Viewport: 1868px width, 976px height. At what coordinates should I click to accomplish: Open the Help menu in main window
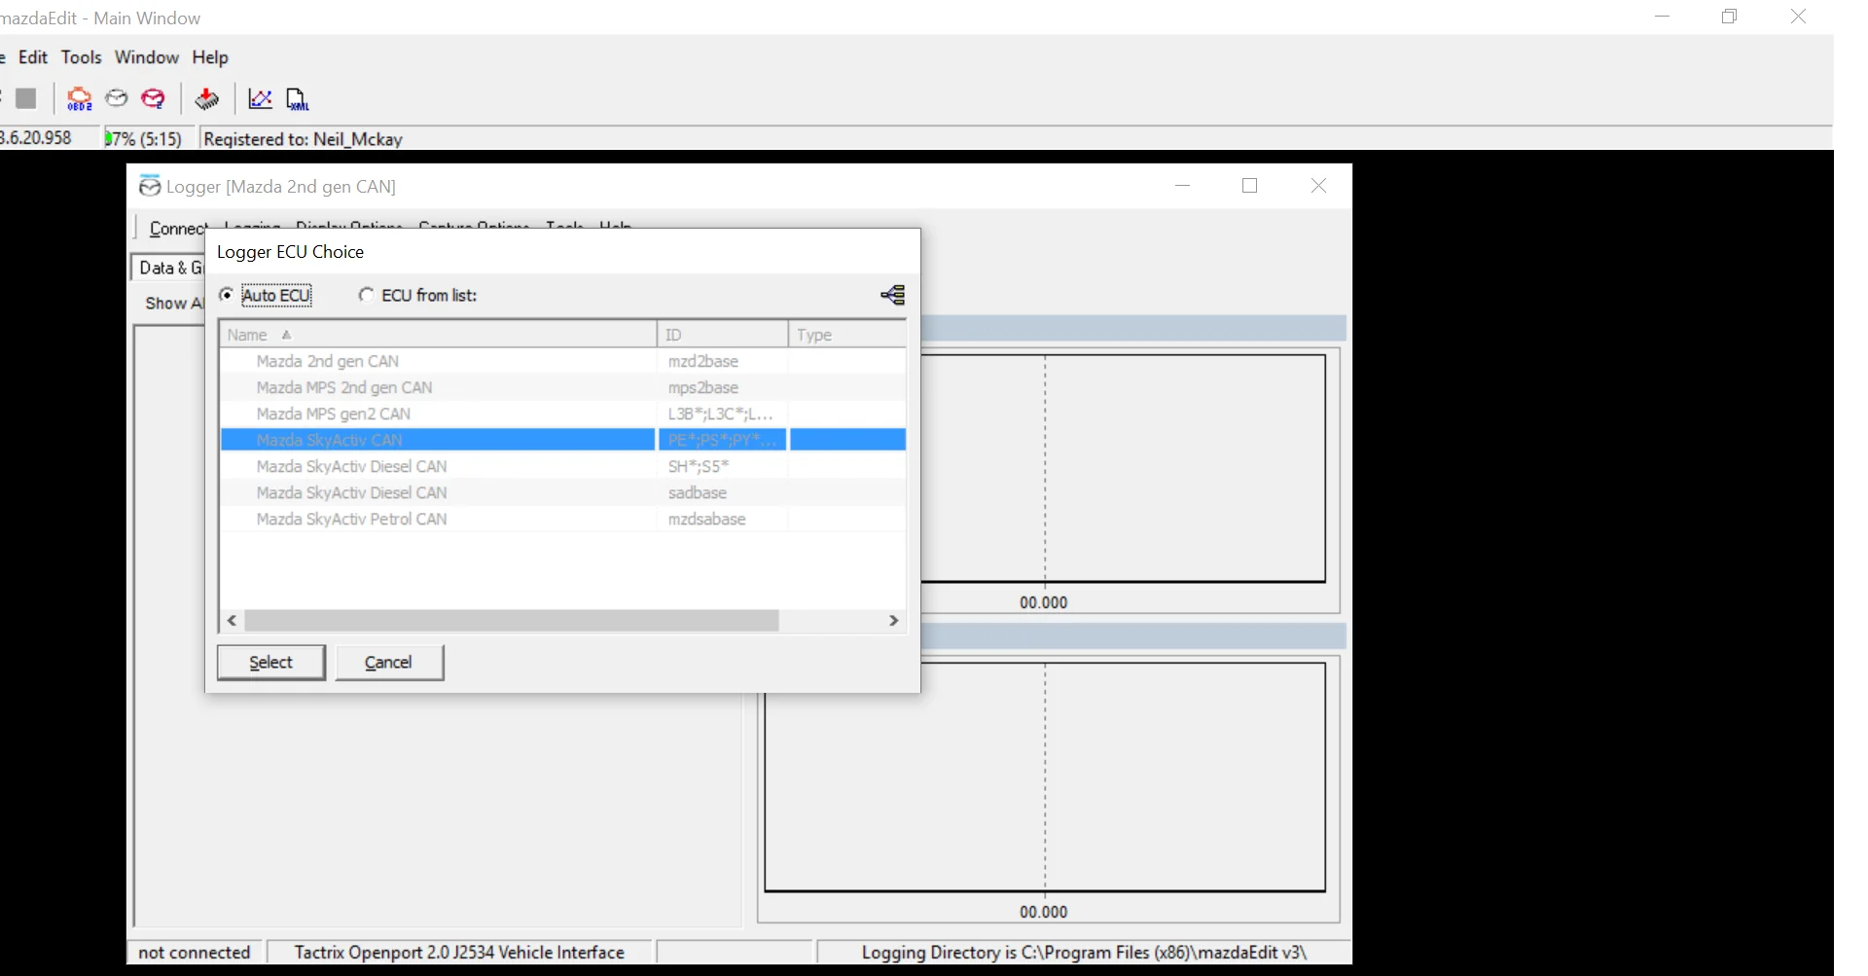coord(210,57)
